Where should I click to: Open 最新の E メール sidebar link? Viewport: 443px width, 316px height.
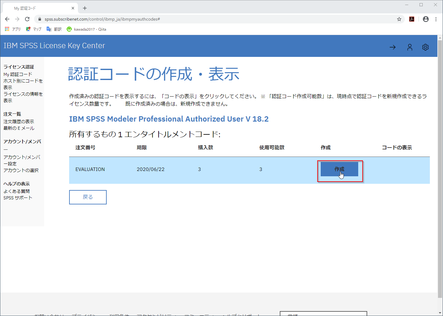point(19,128)
